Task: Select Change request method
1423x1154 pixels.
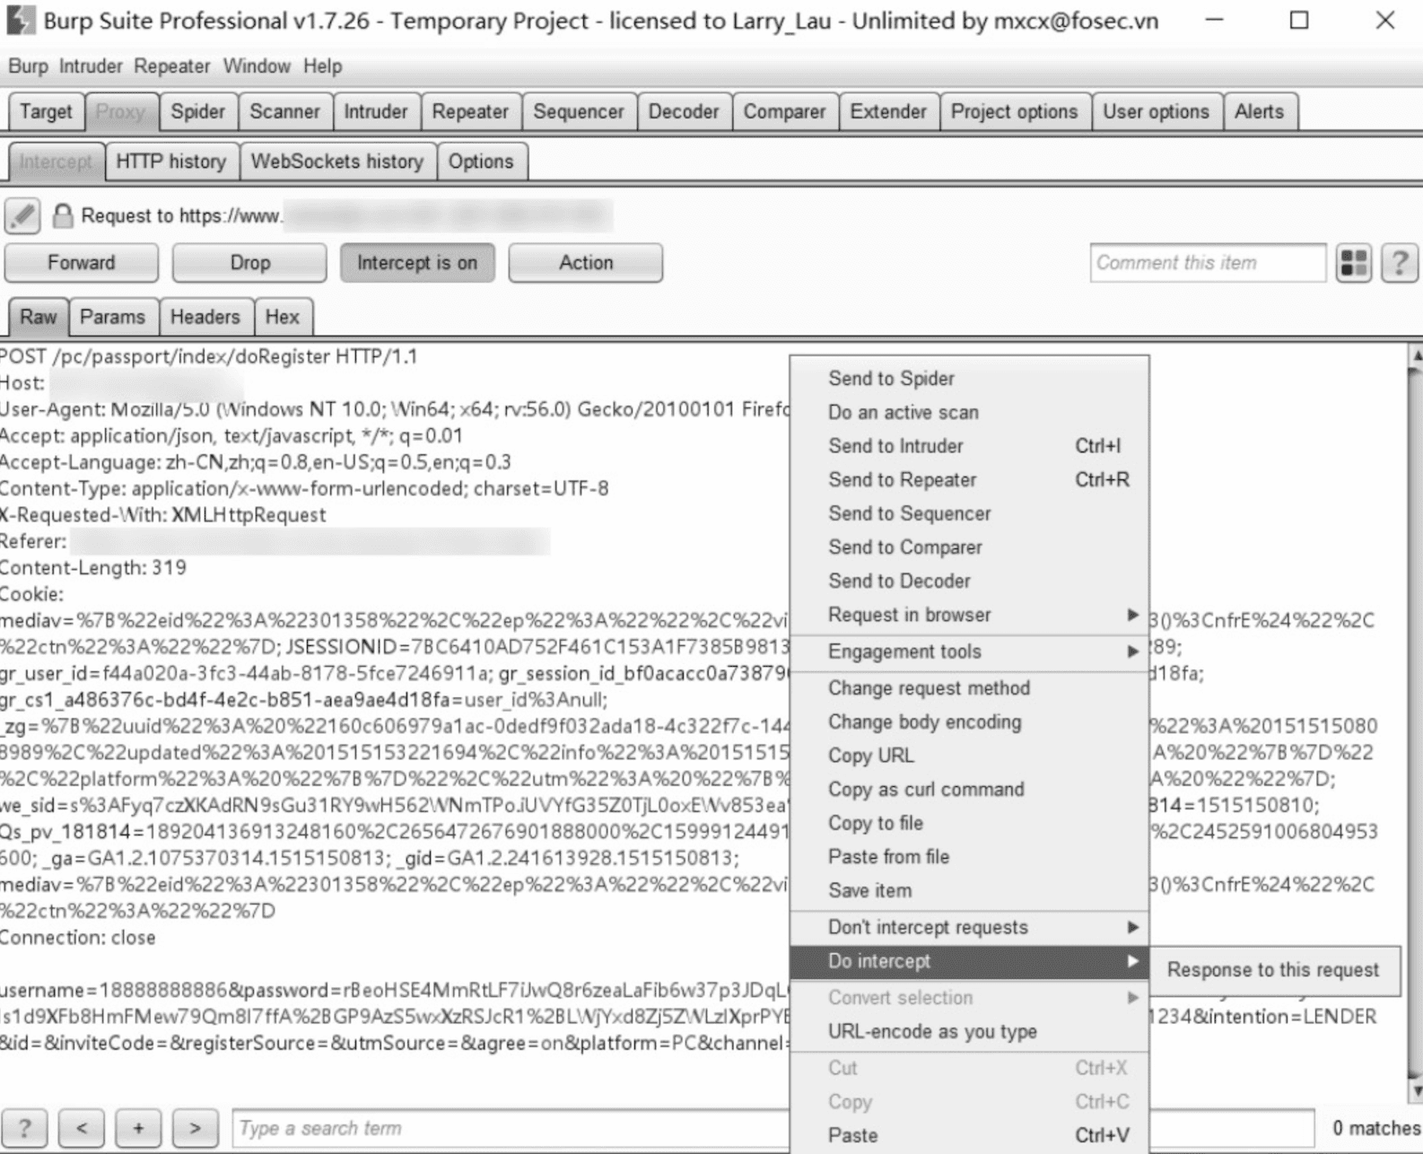Action: (969, 688)
